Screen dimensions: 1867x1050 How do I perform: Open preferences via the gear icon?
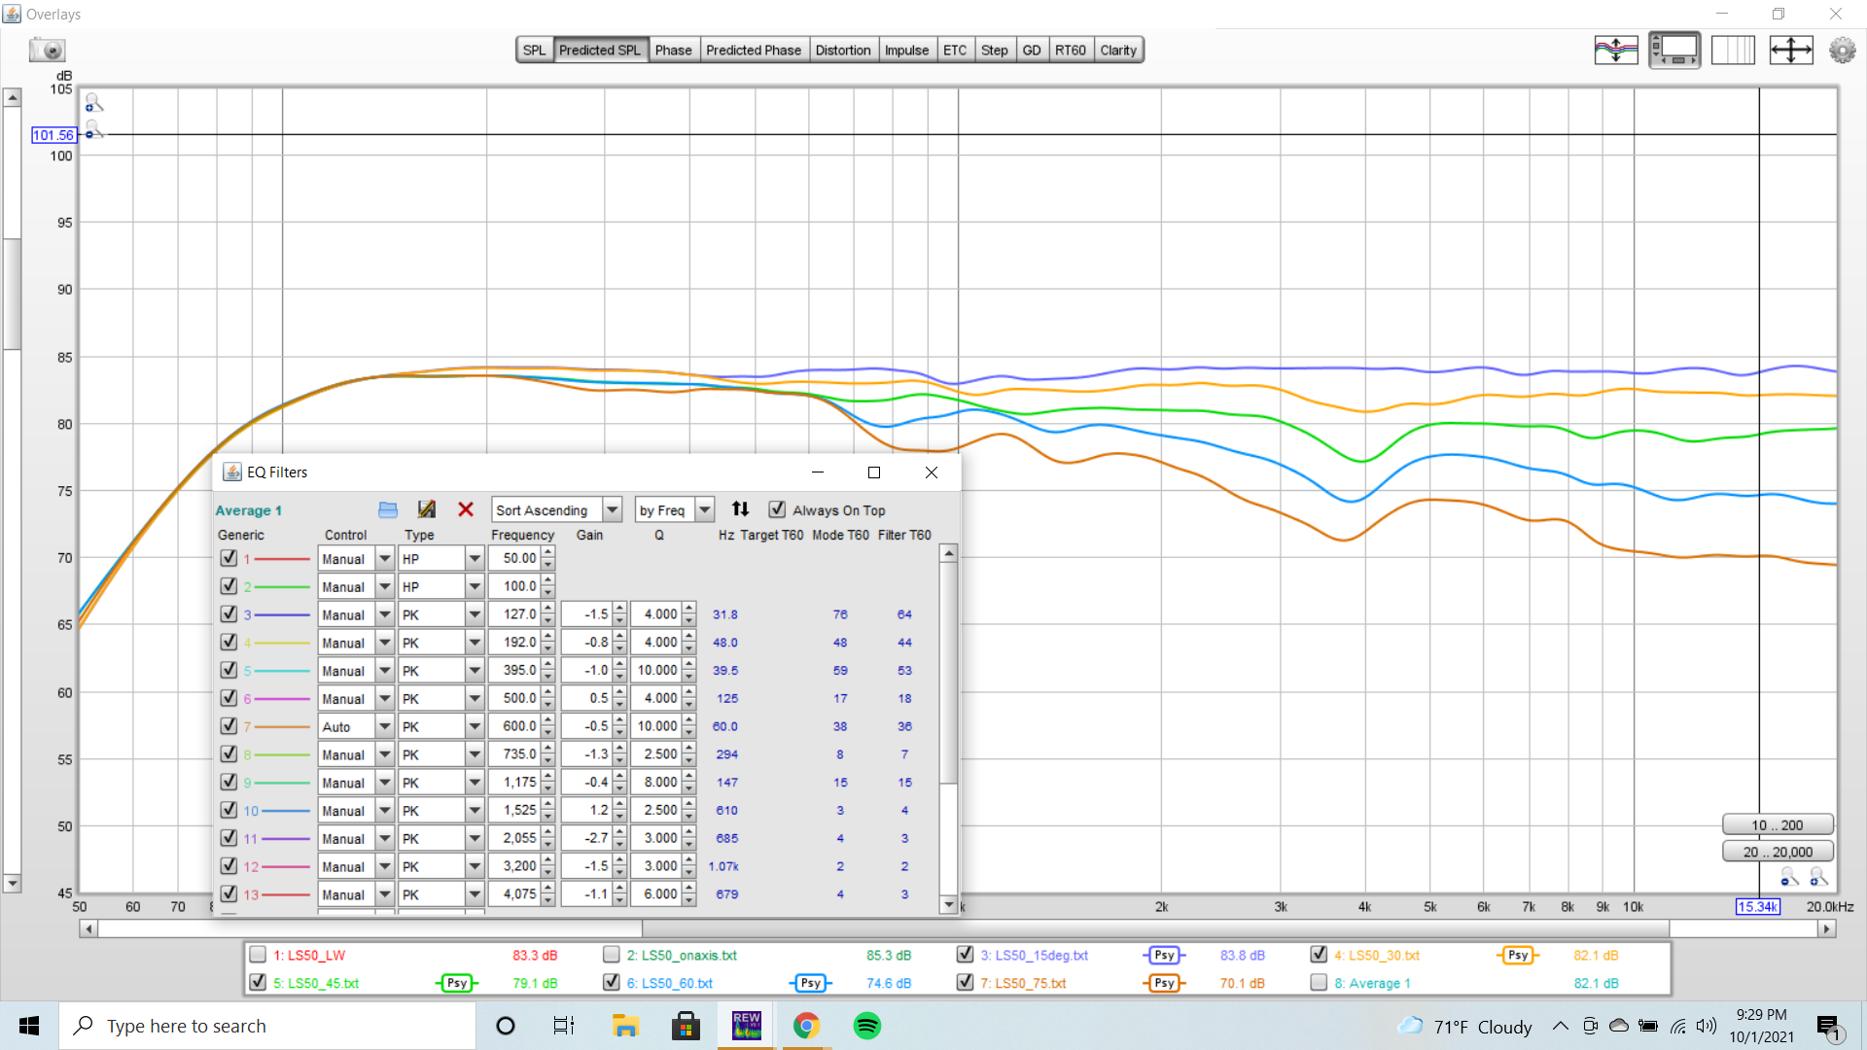pos(1842,50)
